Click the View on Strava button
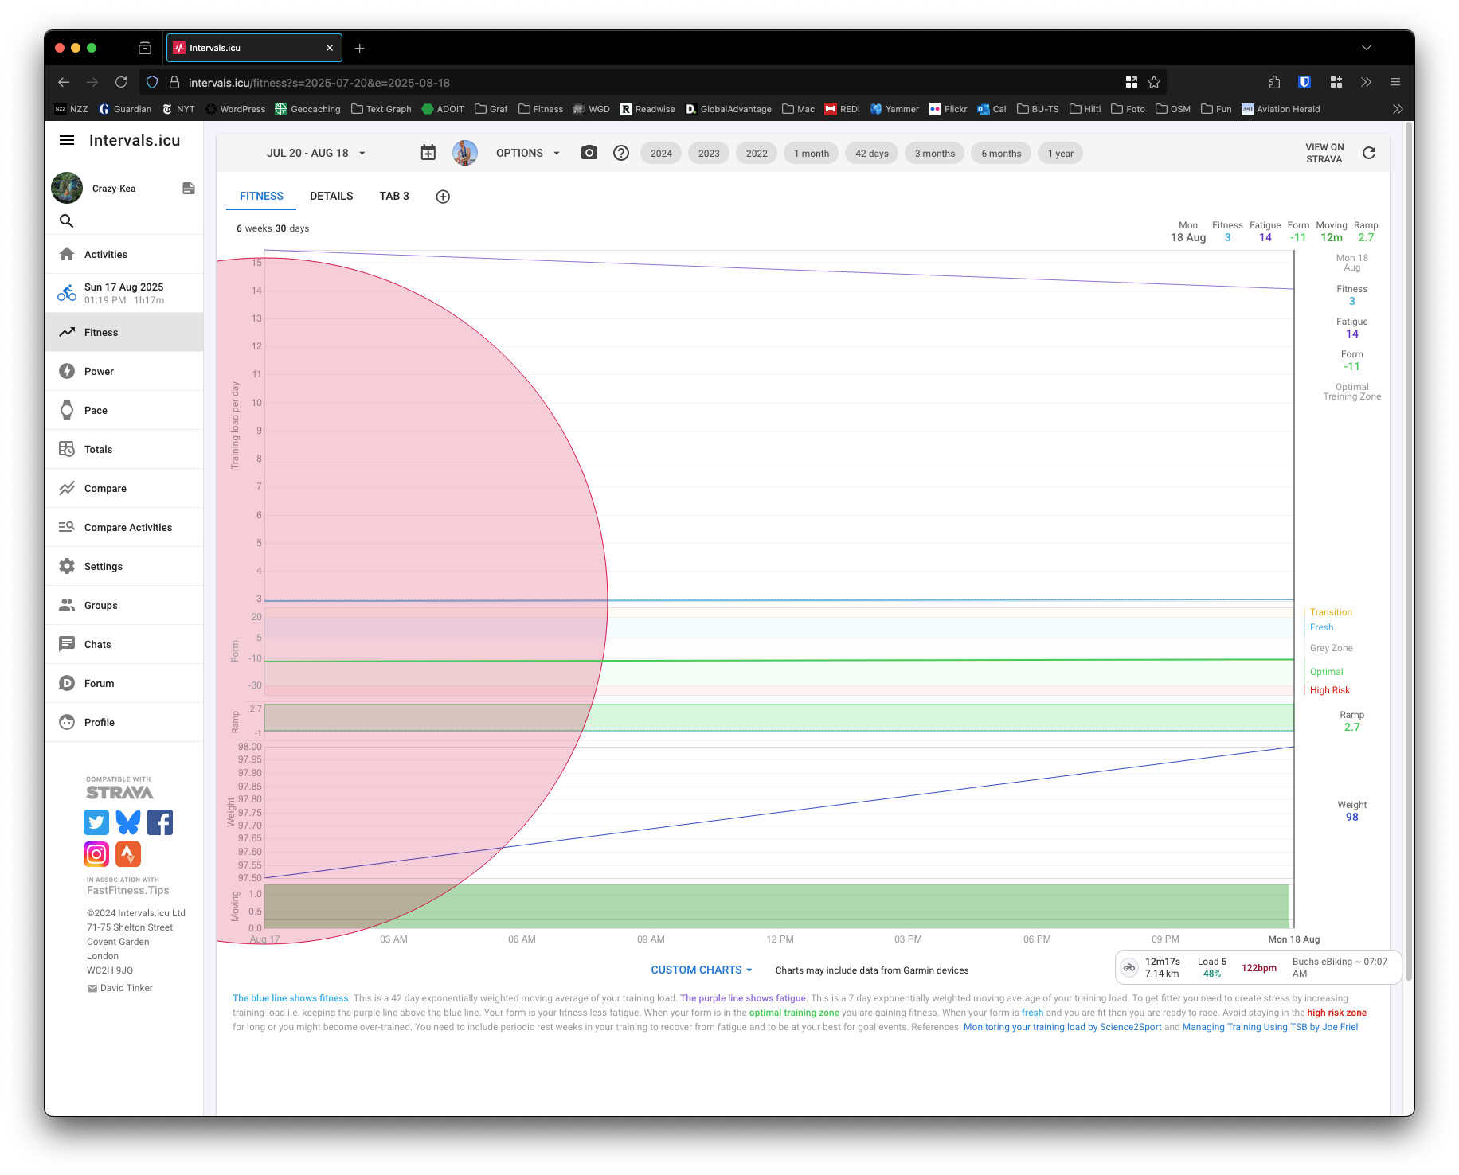The width and height of the screenshot is (1459, 1175). [1324, 153]
